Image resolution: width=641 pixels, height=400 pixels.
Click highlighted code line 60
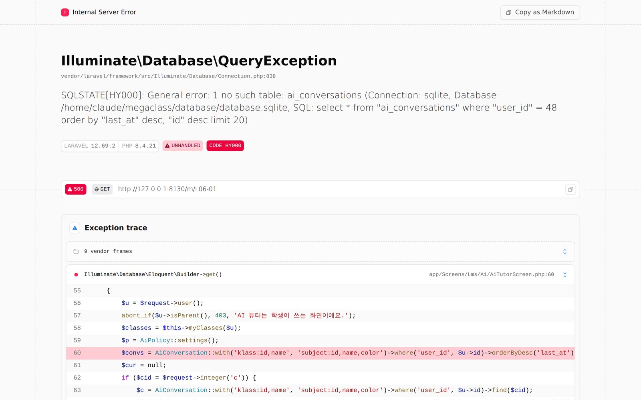coord(320,353)
